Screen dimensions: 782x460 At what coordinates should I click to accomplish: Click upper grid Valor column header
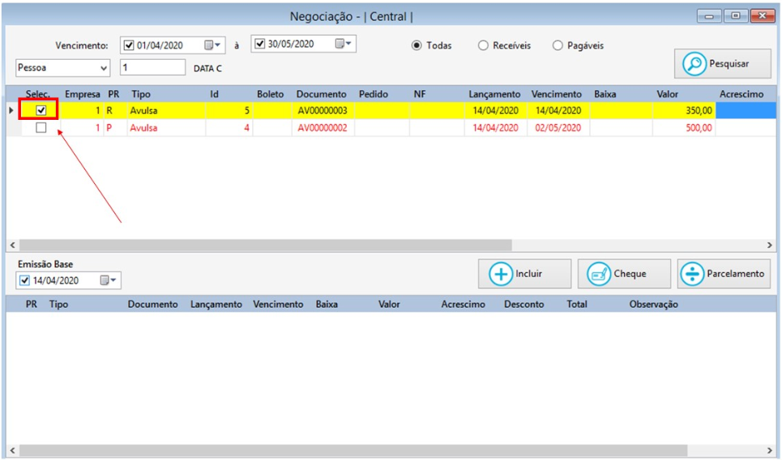667,94
